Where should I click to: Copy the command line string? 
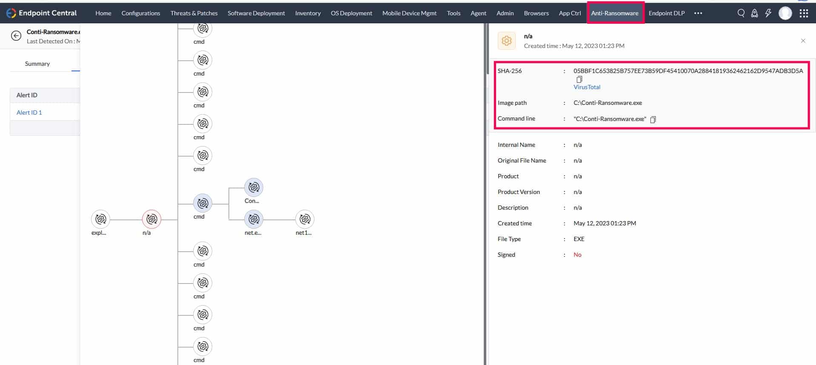[x=653, y=119]
